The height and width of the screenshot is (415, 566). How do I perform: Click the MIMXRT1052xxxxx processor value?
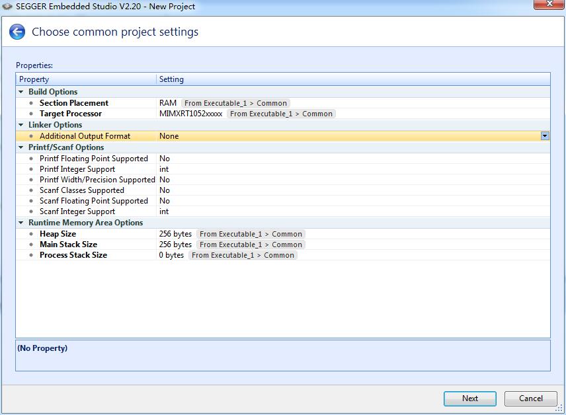(191, 114)
